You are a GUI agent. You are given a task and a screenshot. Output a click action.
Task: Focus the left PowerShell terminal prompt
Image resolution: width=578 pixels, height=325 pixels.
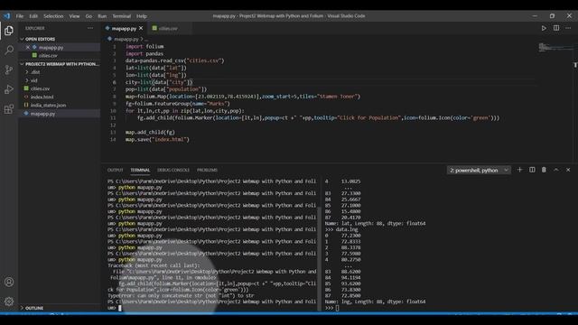tap(120, 308)
